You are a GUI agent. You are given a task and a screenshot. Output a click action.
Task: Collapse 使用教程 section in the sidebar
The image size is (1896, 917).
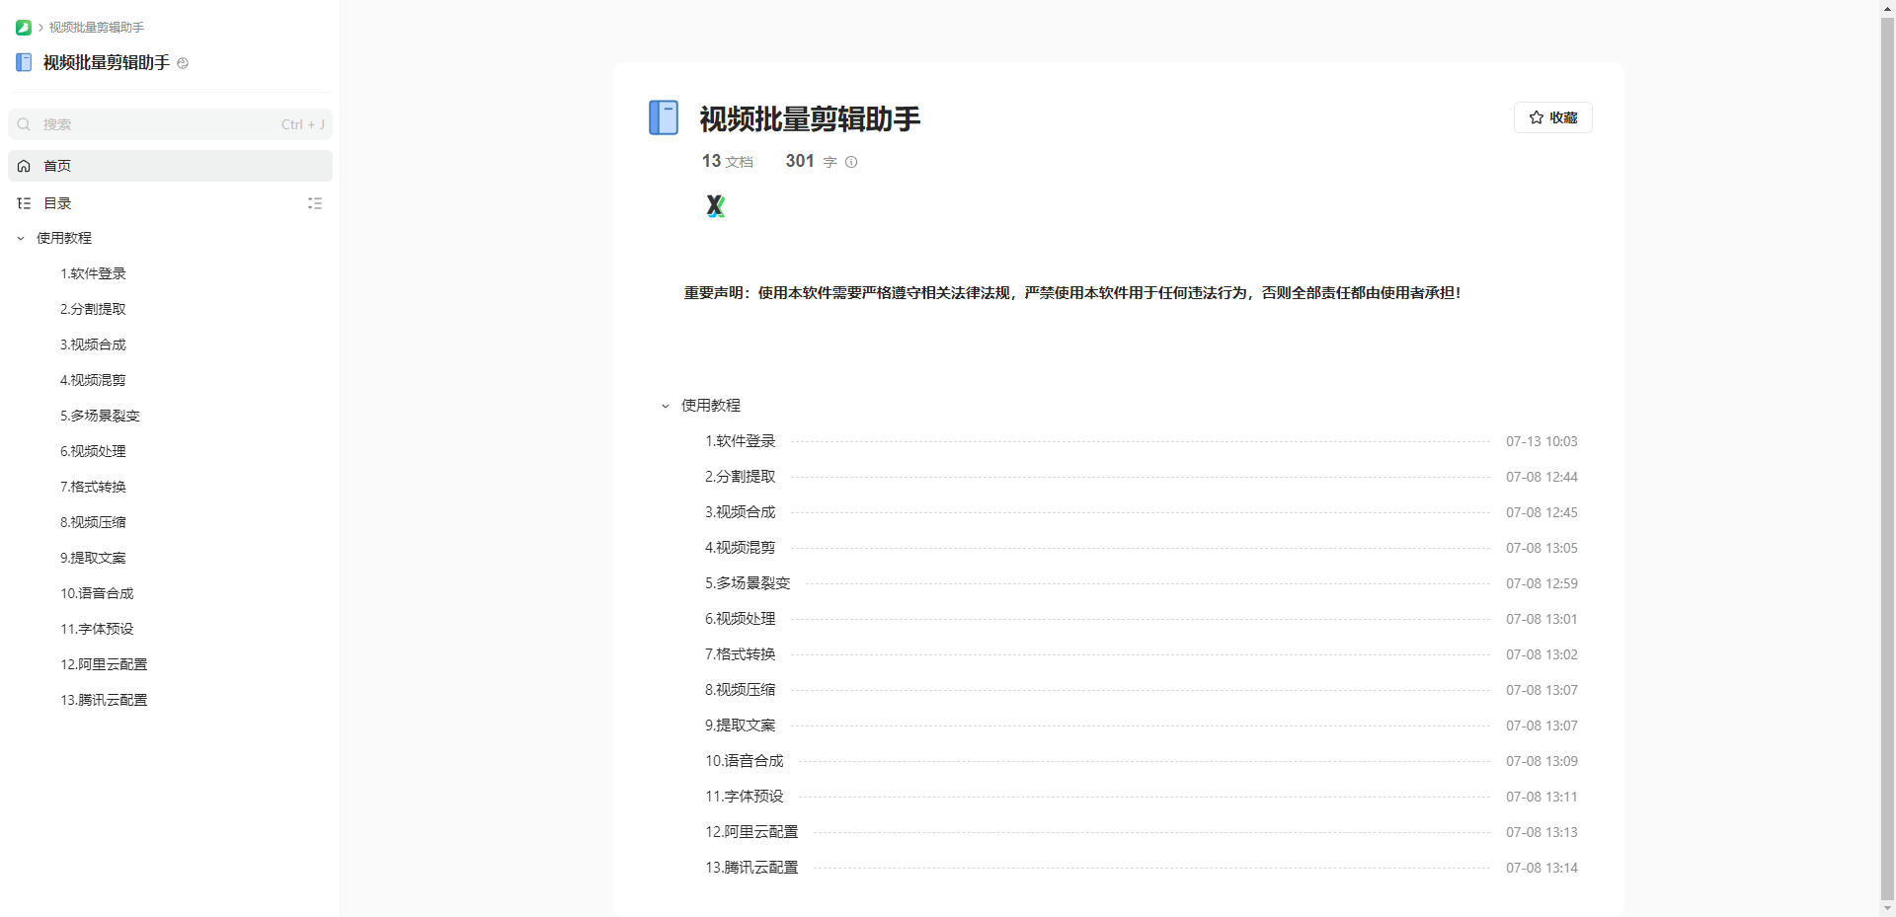click(19, 238)
